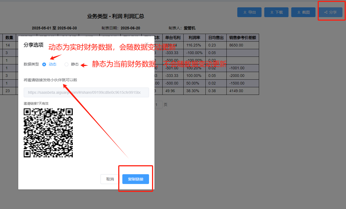Click the quantity cell showing 14
Image resolution: width=346 pixels, height=209 pixels.
click(10, 45)
